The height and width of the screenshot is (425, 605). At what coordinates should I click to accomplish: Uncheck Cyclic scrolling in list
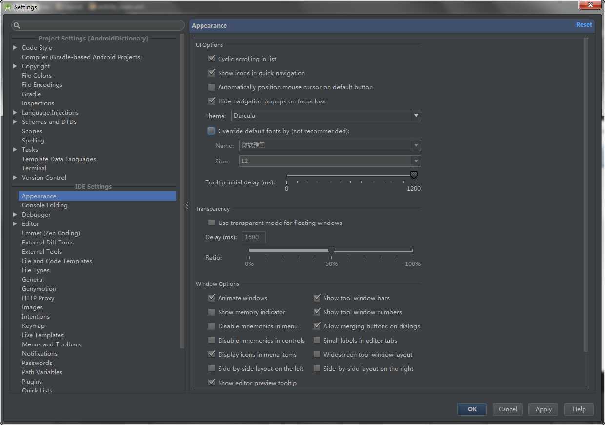coord(211,59)
